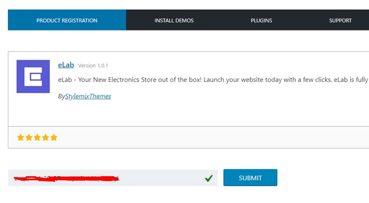Open the Support tab
Image resolution: width=369 pixels, height=203 pixels.
tap(340, 20)
